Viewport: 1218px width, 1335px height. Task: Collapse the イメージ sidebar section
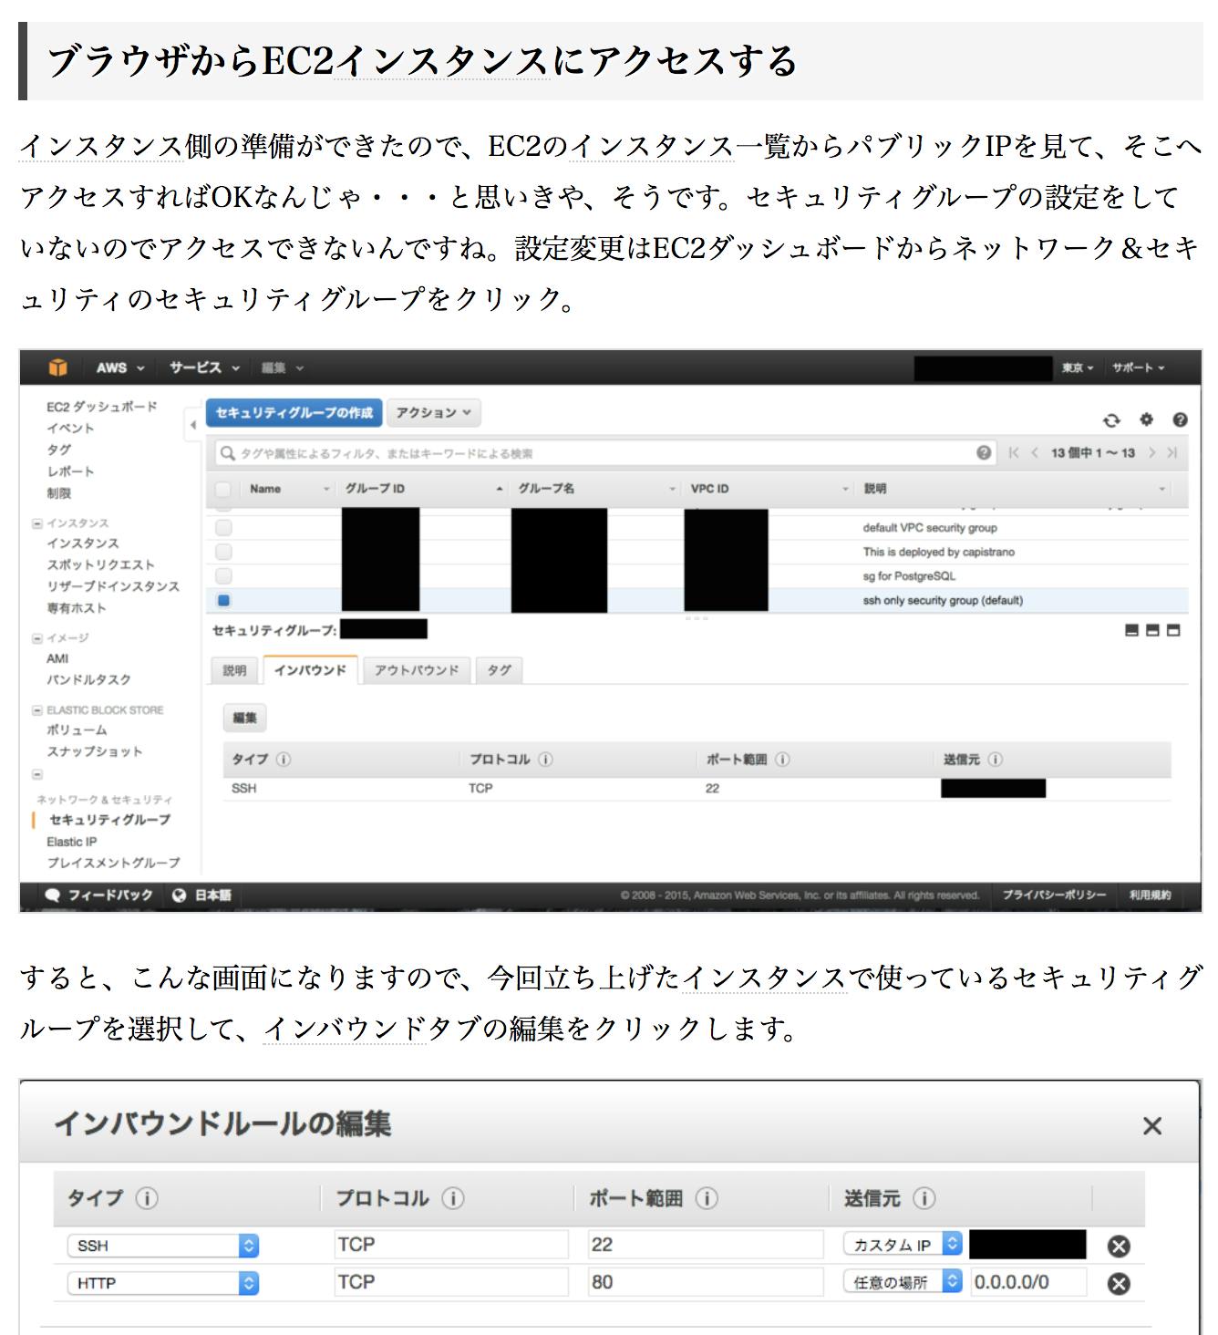pyautogui.click(x=37, y=638)
